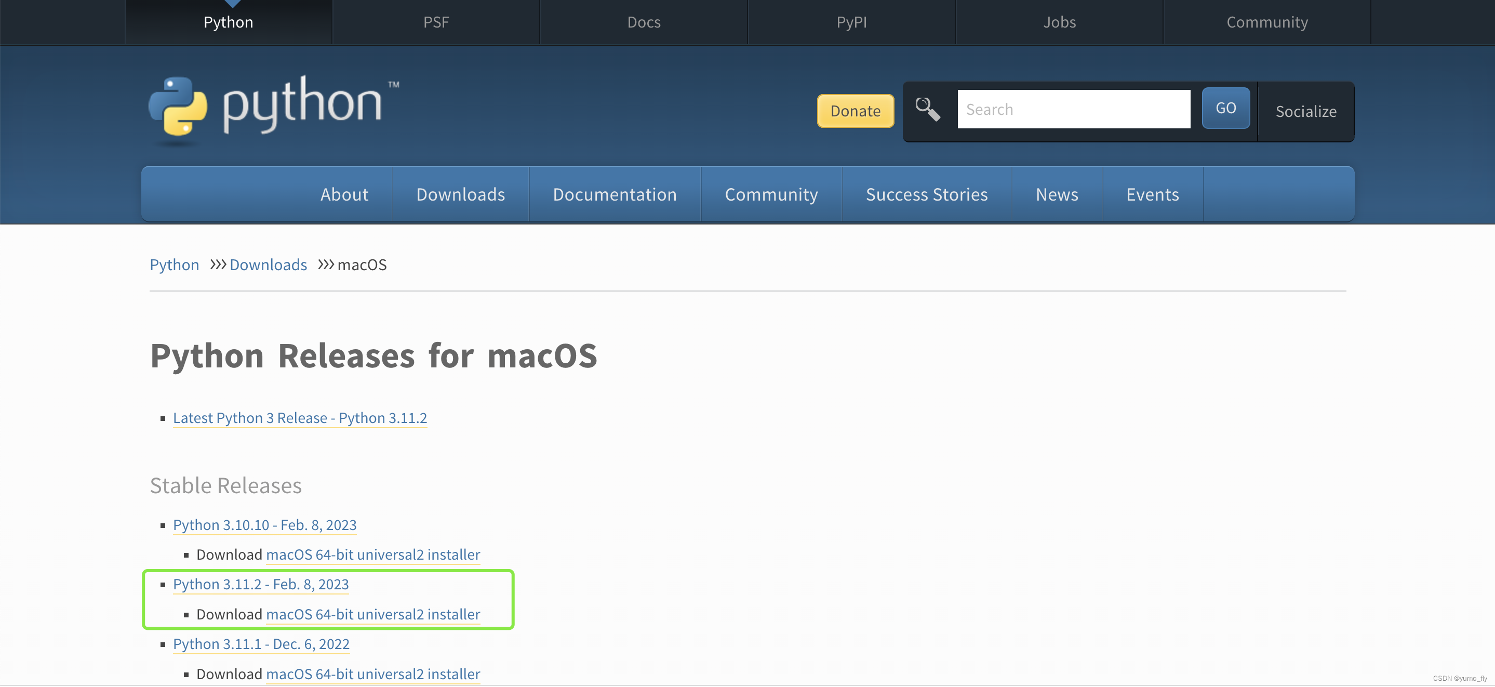The height and width of the screenshot is (687, 1495).
Task: Open the Downloads navigation menu
Action: [460, 194]
